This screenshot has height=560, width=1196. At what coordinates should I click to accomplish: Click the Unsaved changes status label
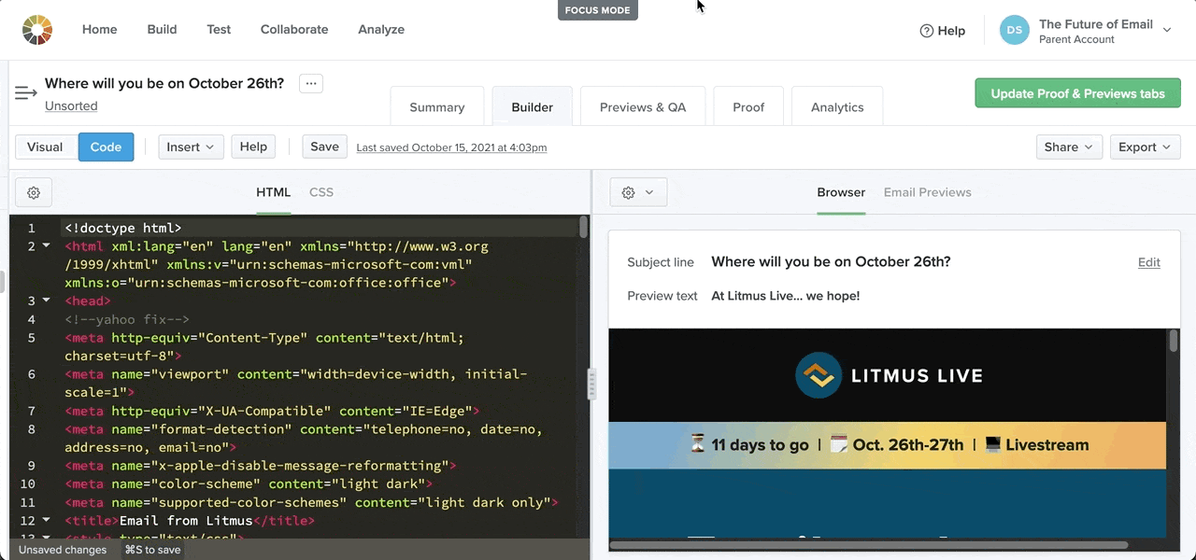click(x=63, y=550)
